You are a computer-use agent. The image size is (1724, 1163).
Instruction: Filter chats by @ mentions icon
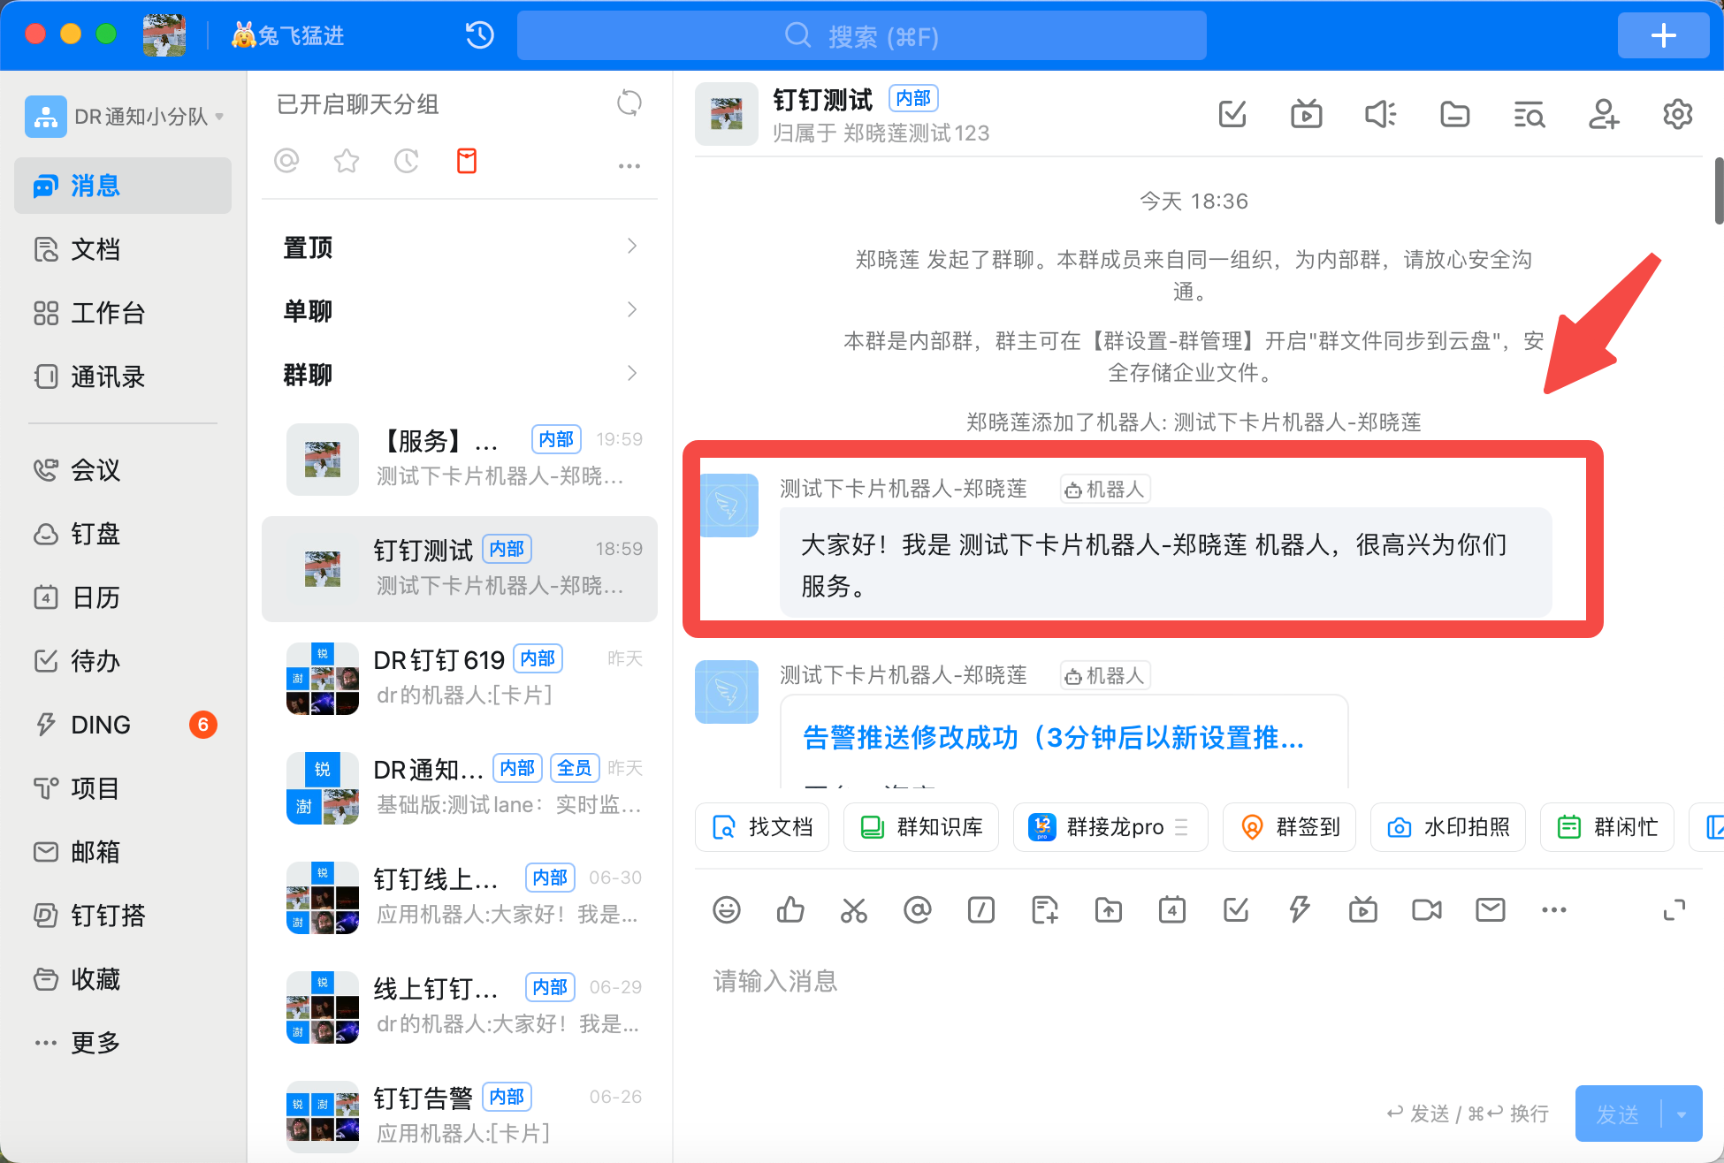tap(286, 161)
